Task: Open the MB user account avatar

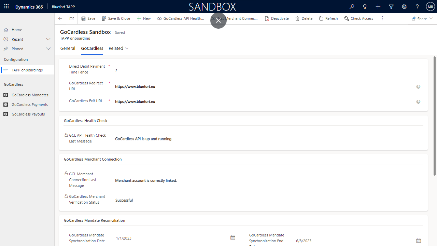Action: (x=430, y=7)
